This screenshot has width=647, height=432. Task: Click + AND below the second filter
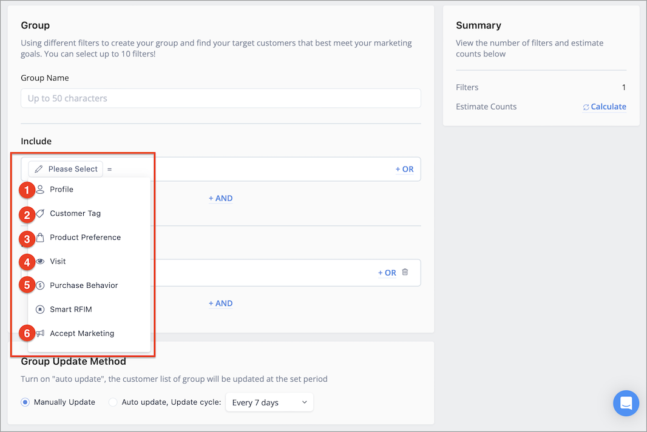coord(220,303)
